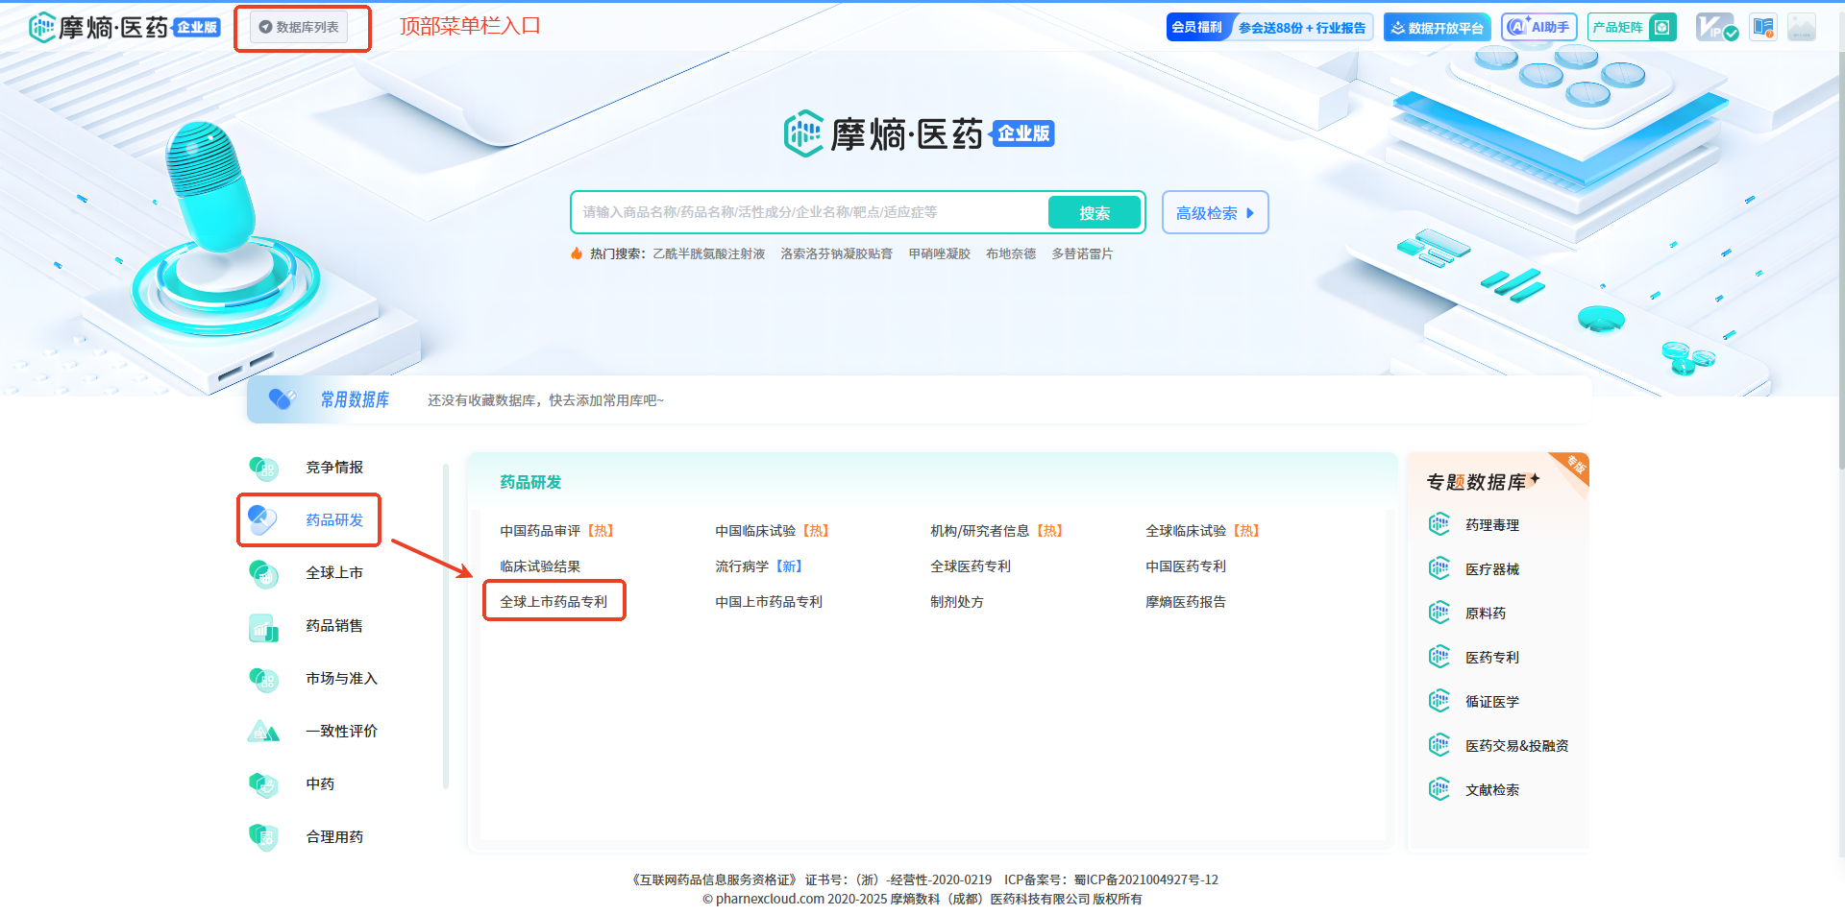Open 药理毒理 special database

[x=1492, y=524]
